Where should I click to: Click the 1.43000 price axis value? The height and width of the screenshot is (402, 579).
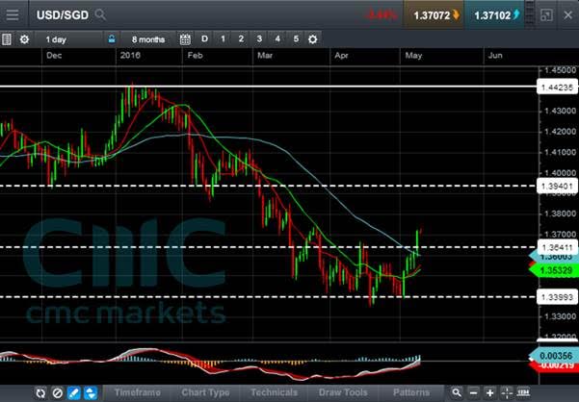pyautogui.click(x=560, y=111)
